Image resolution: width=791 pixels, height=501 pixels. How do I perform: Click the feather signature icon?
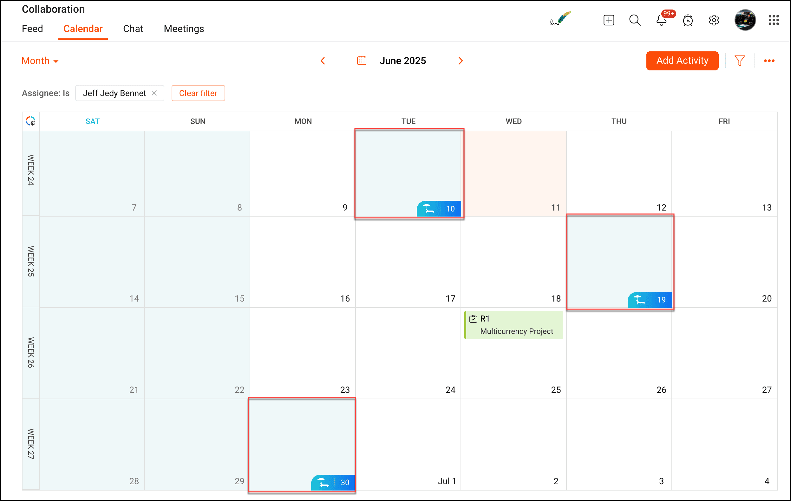[x=560, y=19]
